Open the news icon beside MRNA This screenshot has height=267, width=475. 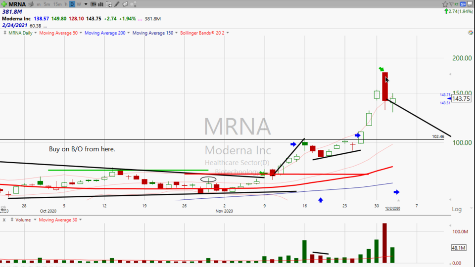(x=31, y=4)
